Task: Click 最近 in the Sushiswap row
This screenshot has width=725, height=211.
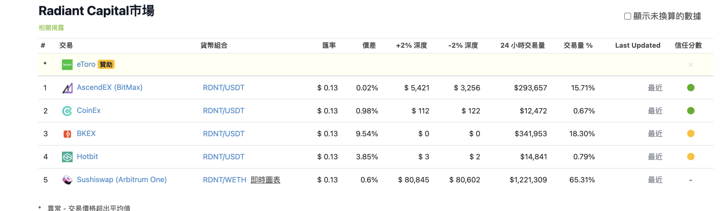Action: click(655, 180)
